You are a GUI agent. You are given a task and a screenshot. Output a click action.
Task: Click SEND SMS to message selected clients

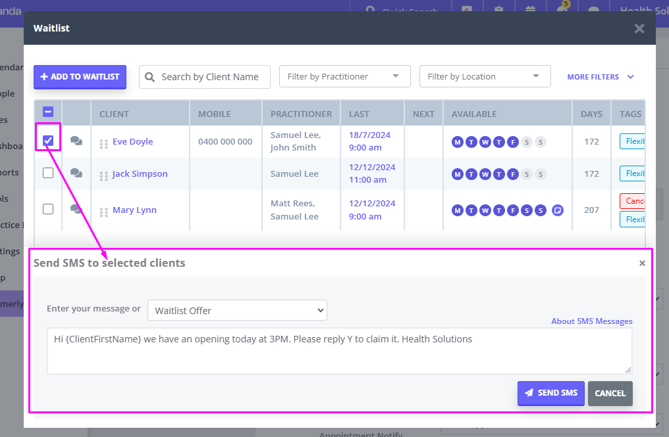point(550,393)
